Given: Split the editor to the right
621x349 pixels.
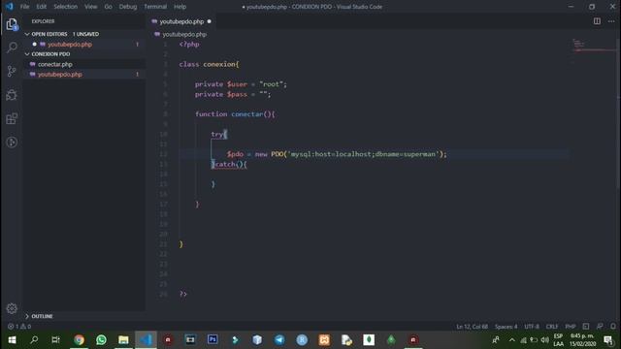Looking at the screenshot, I should [597, 21].
